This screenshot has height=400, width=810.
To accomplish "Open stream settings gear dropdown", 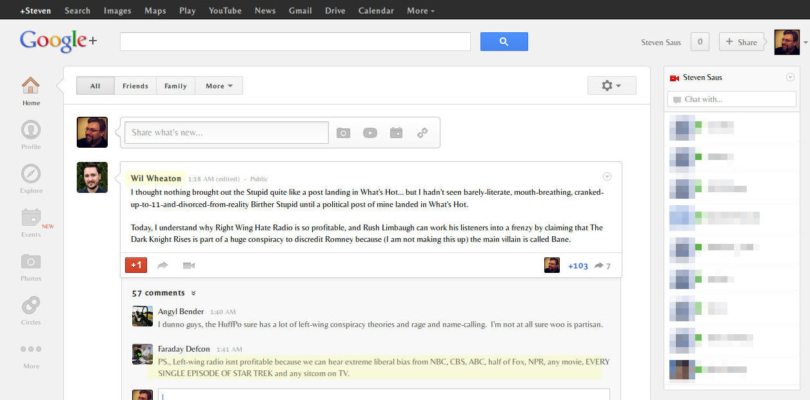I will click(611, 86).
